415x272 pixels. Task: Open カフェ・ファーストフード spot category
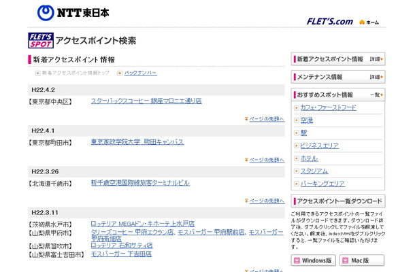(328, 108)
